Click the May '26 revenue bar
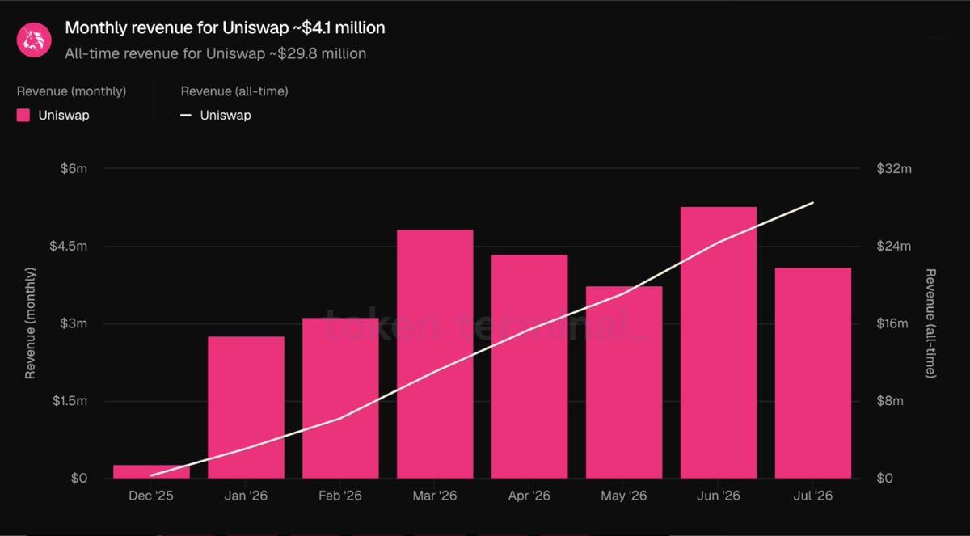 point(624,382)
